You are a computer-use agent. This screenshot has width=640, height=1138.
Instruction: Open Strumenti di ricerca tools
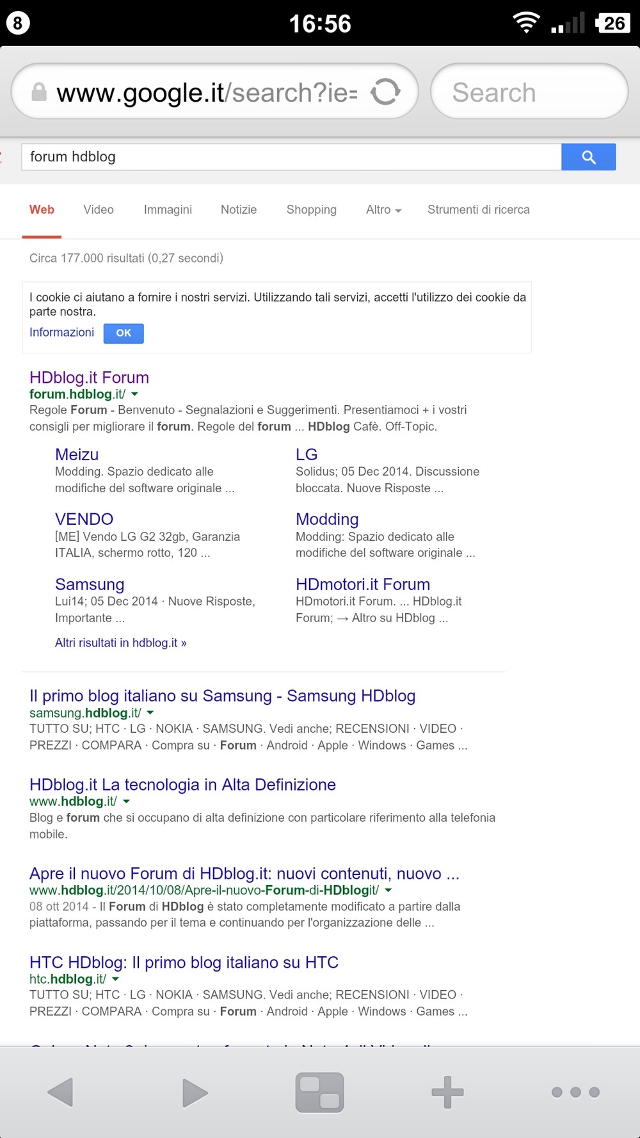478,210
